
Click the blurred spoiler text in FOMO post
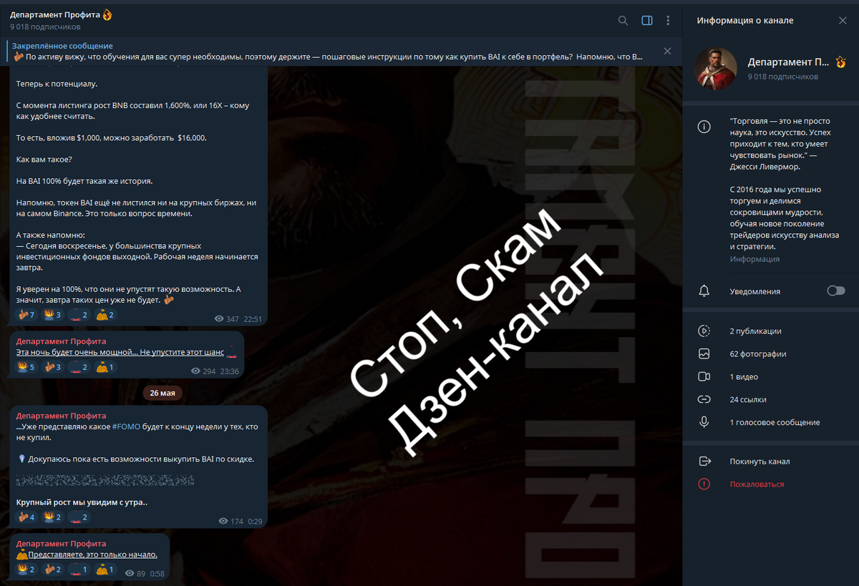105,480
